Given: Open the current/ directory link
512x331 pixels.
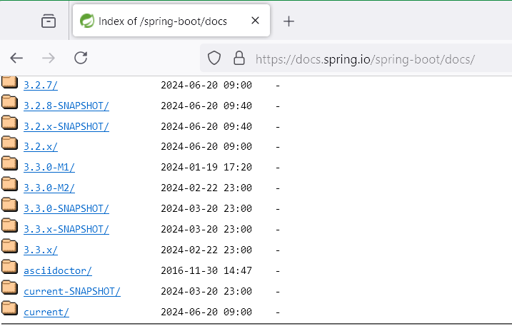Looking at the screenshot, I should 46,312.
